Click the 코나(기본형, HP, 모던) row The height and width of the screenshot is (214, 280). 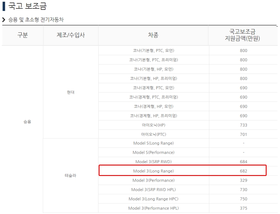pyautogui.click(x=188, y=69)
